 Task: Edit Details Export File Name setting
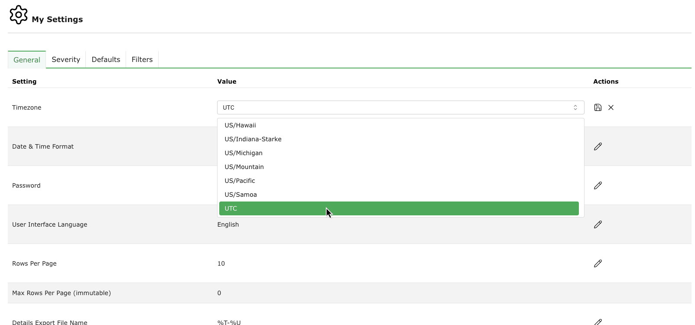(x=598, y=322)
